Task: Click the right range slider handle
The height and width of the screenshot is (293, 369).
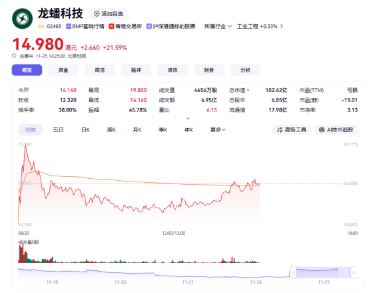Action: [354, 272]
